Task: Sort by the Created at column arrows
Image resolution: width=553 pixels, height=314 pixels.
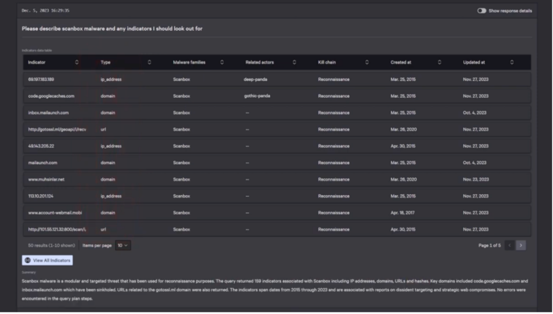Action: coord(439,62)
